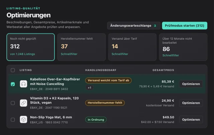Click the ID EBAY_DE · 2047 1190 5521
The height and width of the screenshot is (135, 214).
[x=48, y=108]
